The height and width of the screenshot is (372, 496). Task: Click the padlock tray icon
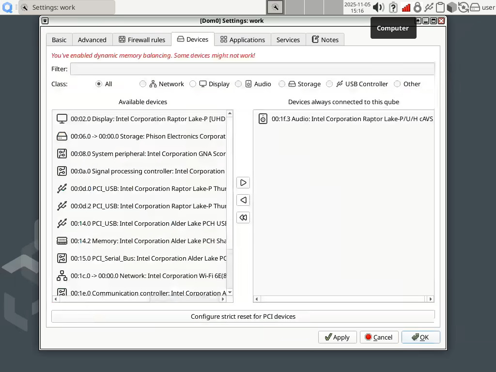418,7
